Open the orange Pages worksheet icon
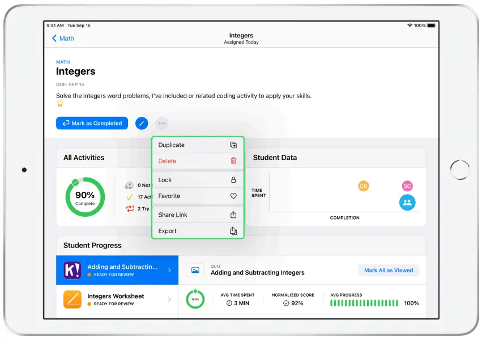This screenshot has width=486, height=341. click(73, 299)
